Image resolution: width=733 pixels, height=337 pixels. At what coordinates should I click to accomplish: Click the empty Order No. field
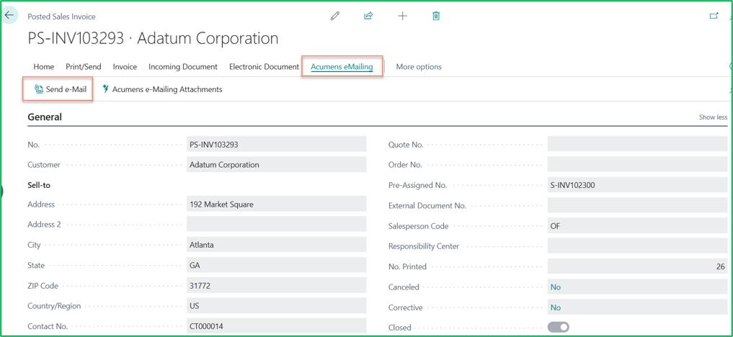point(638,164)
